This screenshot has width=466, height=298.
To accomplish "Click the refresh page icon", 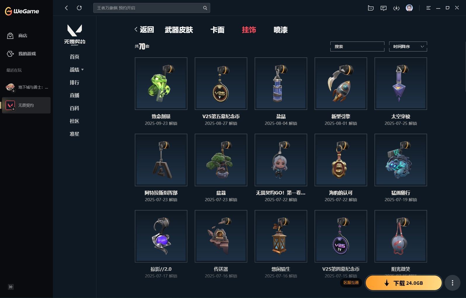I will point(79,8).
